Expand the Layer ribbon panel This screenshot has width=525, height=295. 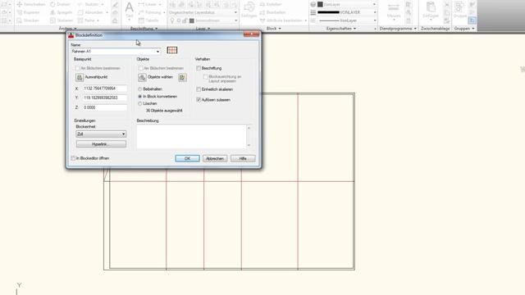[x=203, y=29]
